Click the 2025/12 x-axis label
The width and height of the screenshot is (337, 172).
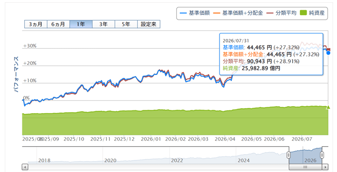(124, 139)
